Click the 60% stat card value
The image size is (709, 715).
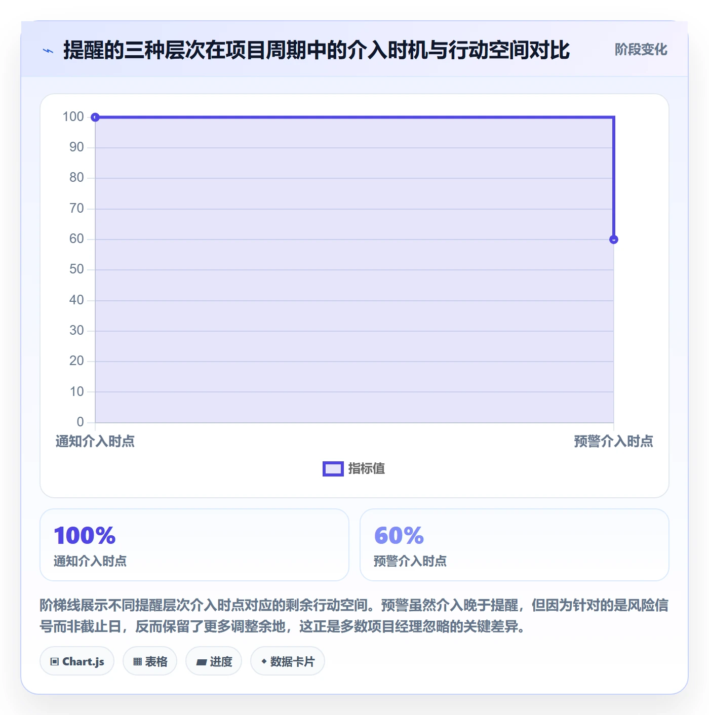coord(399,535)
